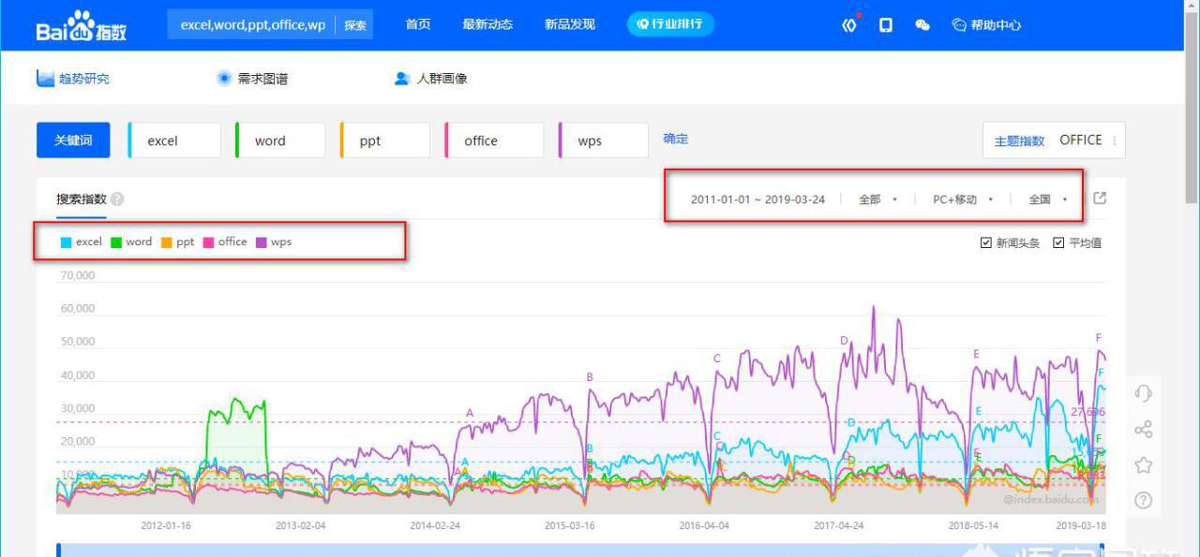Edit the excel keyword field

click(174, 140)
